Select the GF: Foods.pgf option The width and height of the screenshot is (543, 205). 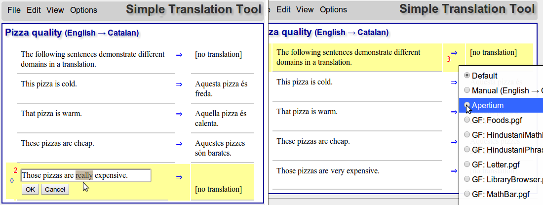click(467, 120)
